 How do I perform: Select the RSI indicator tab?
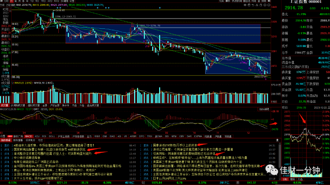(44, 136)
